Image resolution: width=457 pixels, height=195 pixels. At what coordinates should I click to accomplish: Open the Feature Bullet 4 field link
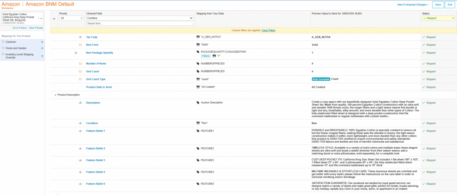coord(96,172)
